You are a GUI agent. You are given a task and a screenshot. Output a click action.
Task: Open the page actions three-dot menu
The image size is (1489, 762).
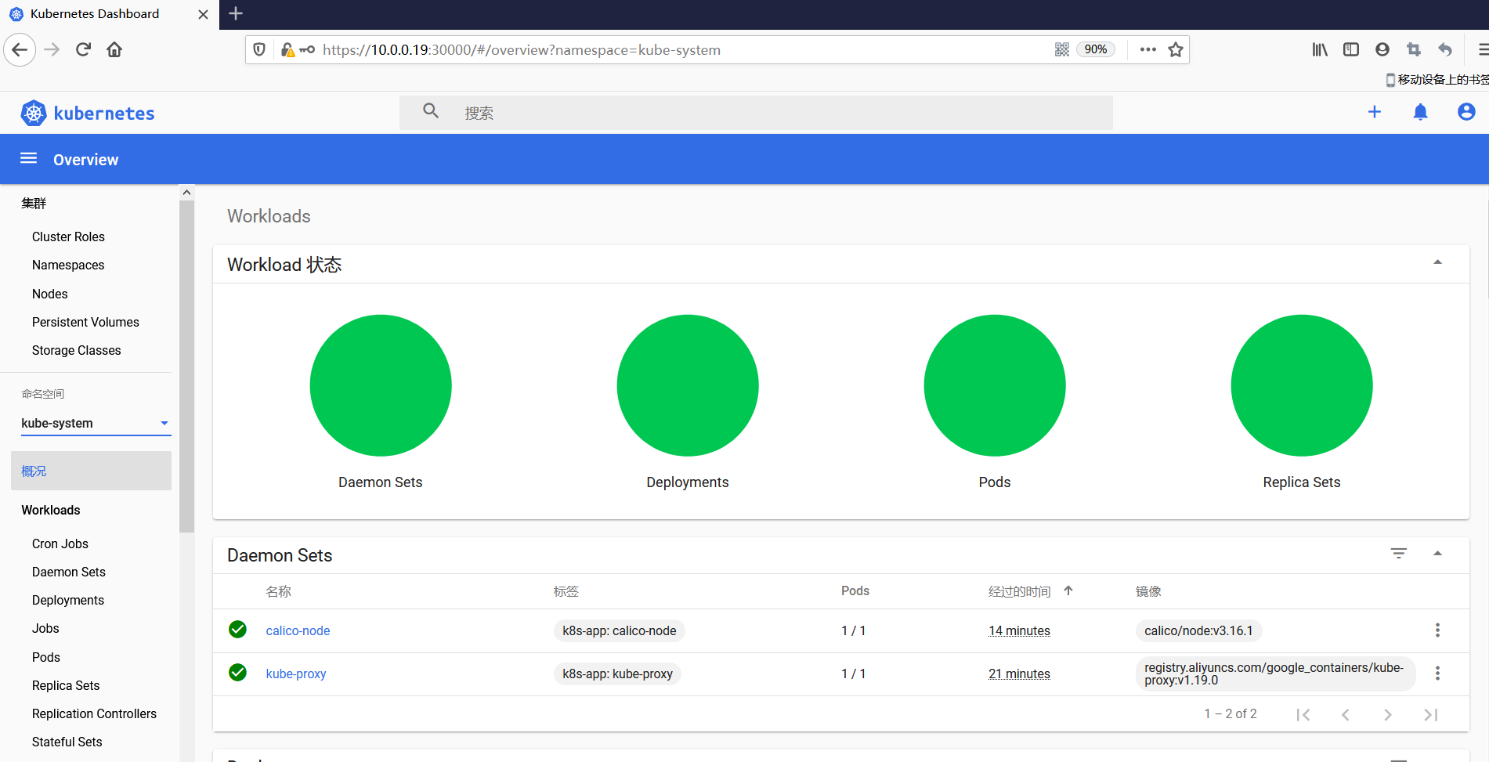(x=1148, y=49)
